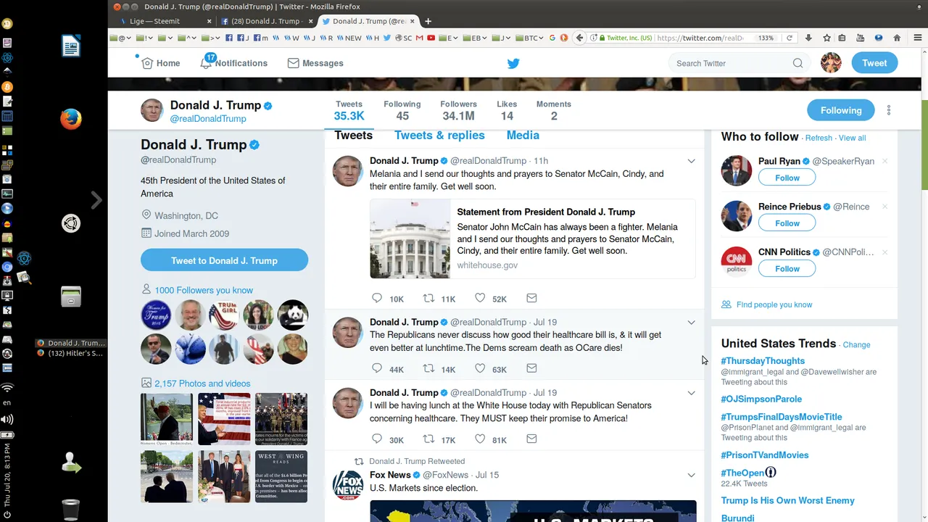The width and height of the screenshot is (928, 522).
Task: Open Messages envelope in the navigation bar
Action: [x=294, y=63]
